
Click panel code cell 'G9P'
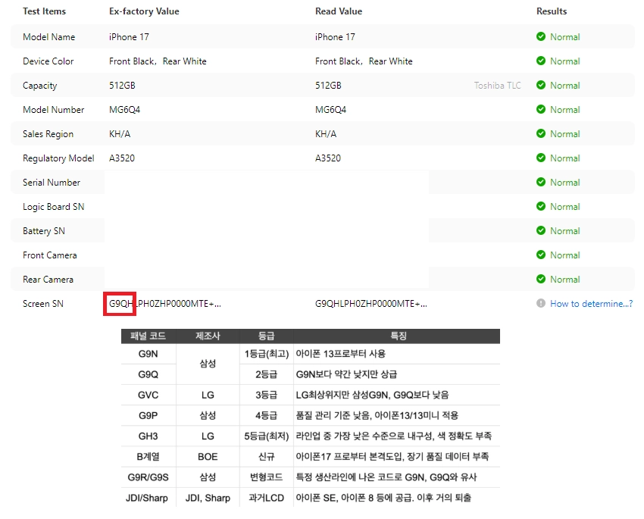tap(148, 415)
